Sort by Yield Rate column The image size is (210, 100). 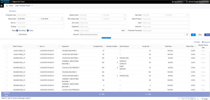tap(173, 46)
